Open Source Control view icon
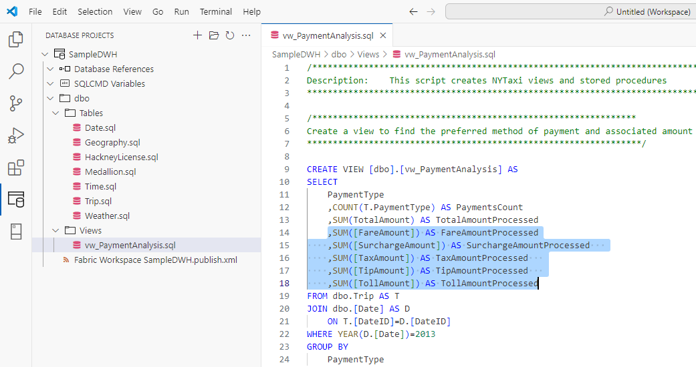Screen dimensions: 696x367 tap(15, 103)
